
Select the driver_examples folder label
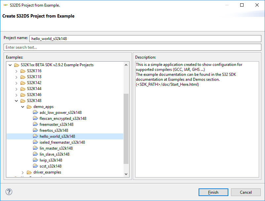click(x=47, y=172)
